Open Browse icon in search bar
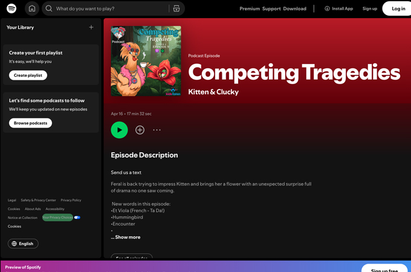This screenshot has width=411, height=272. tap(176, 8)
